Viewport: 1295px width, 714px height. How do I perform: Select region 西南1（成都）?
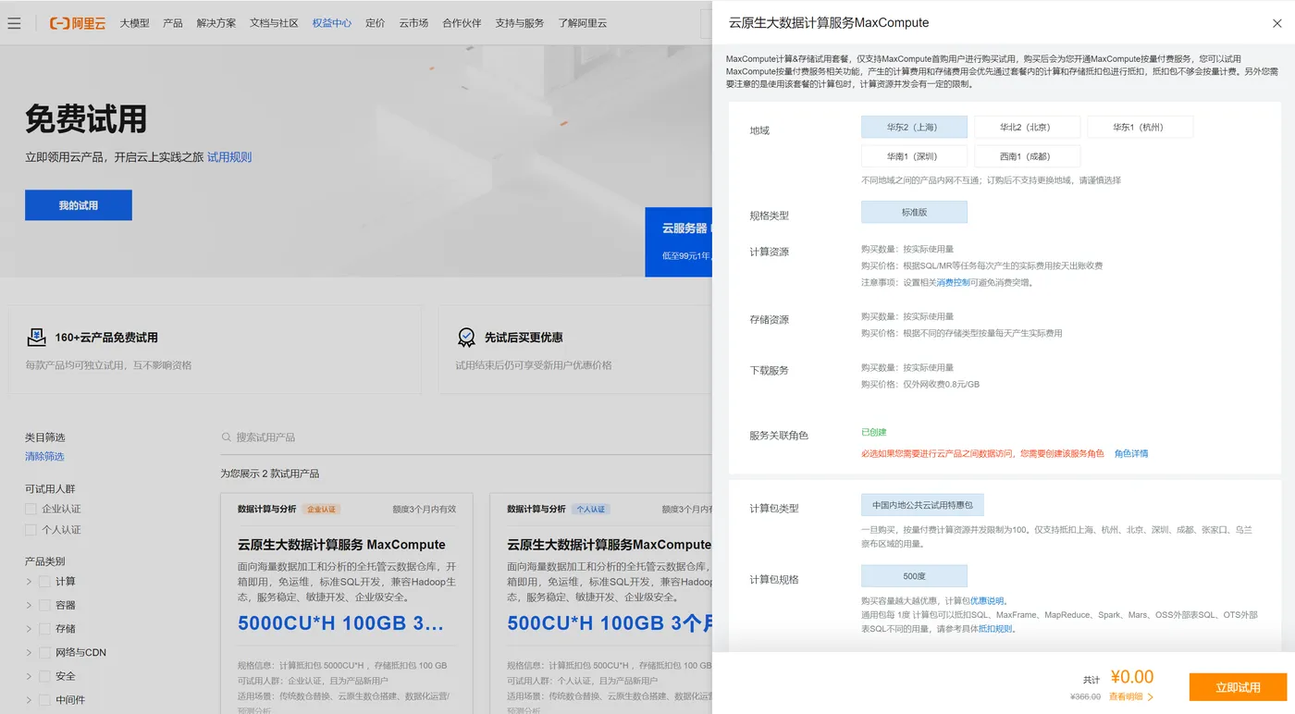1027,156
